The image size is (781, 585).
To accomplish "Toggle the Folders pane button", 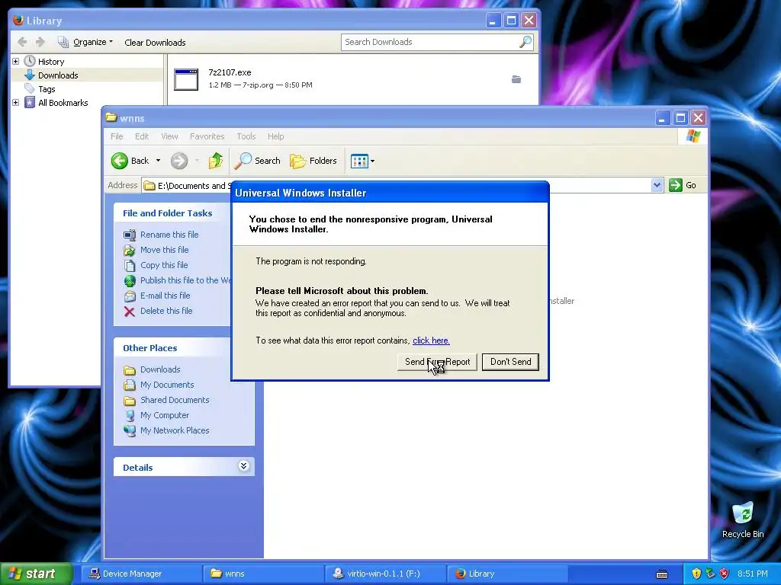I will (x=313, y=161).
